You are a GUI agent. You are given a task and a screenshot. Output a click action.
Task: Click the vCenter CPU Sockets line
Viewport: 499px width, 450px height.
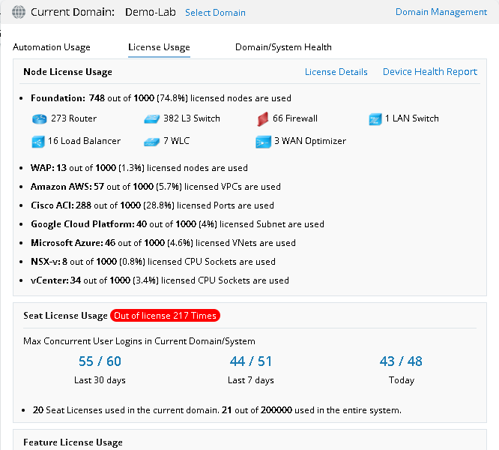(x=160, y=280)
